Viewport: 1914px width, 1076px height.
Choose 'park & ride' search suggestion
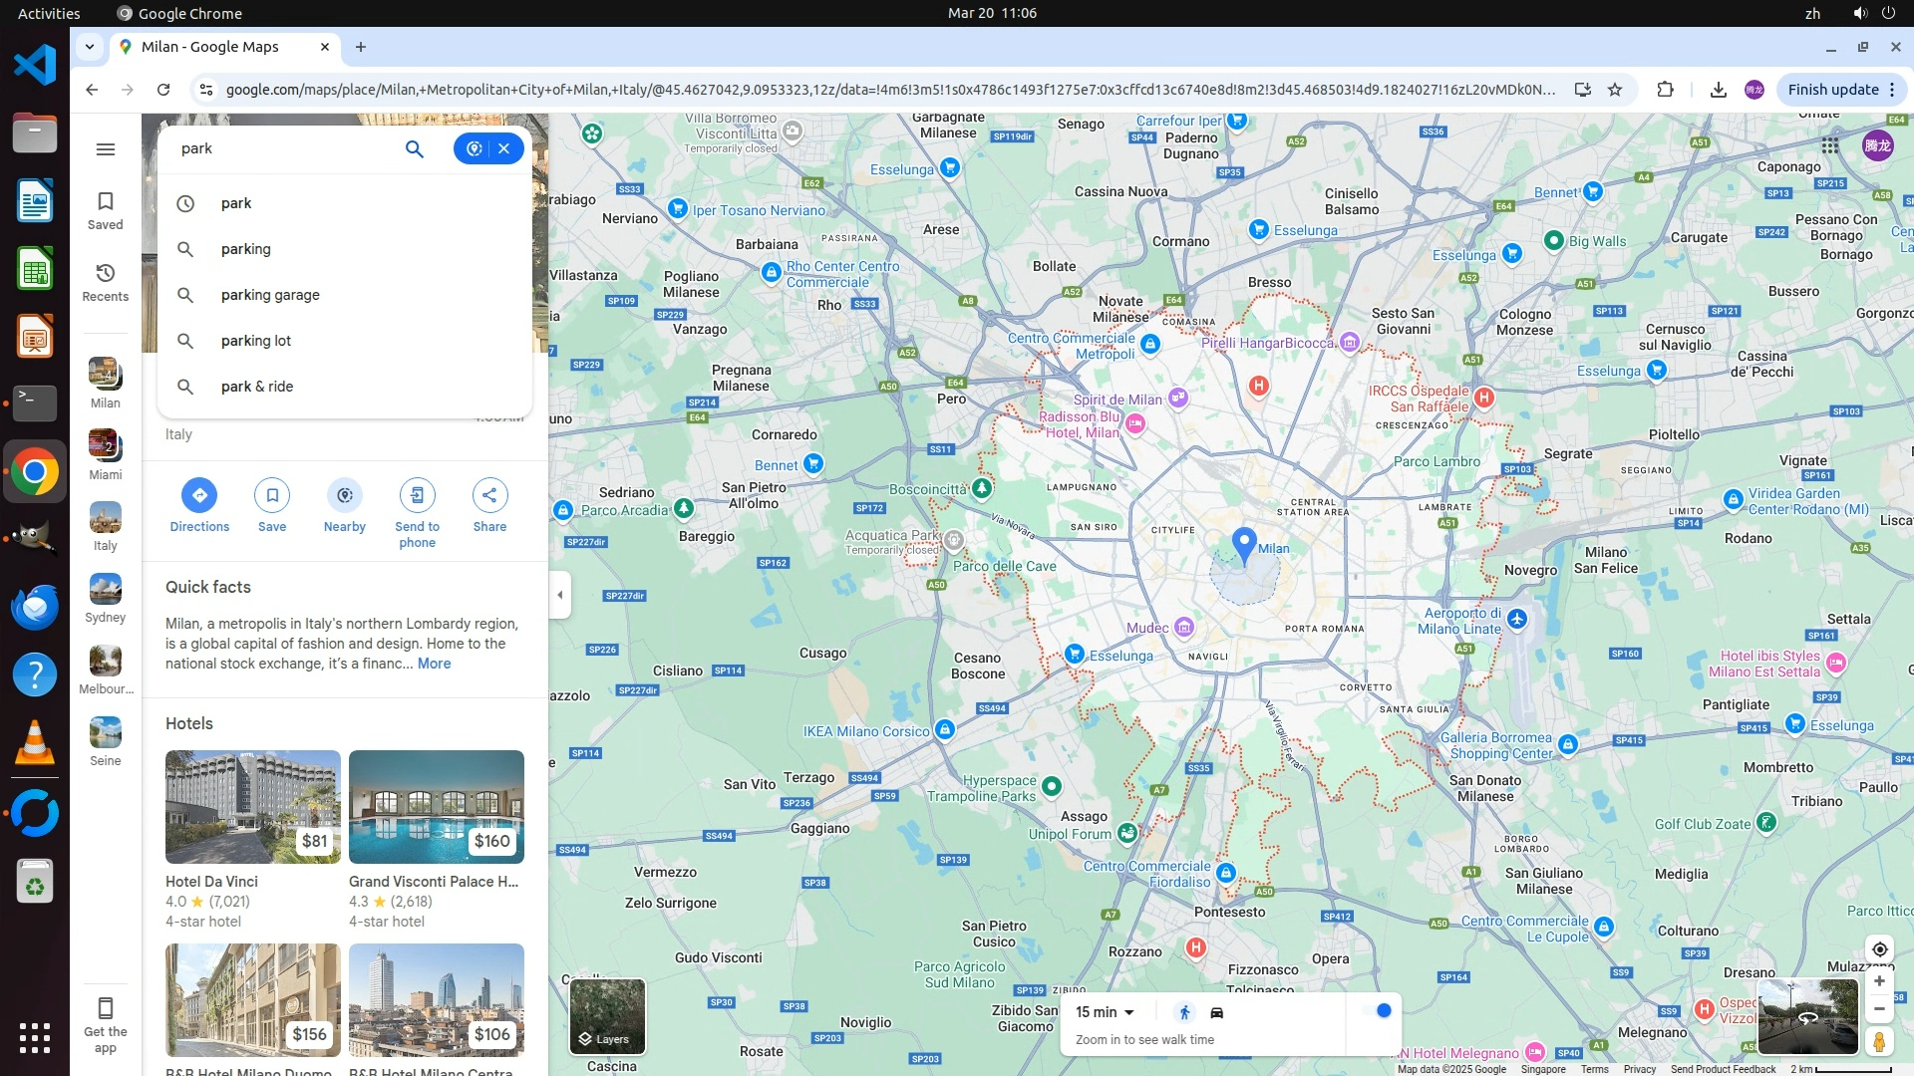[x=257, y=387]
